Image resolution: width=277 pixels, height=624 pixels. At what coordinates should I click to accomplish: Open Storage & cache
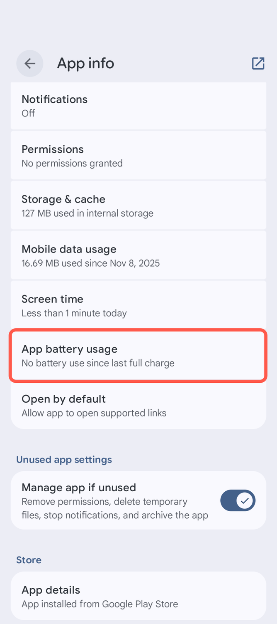[x=138, y=206]
